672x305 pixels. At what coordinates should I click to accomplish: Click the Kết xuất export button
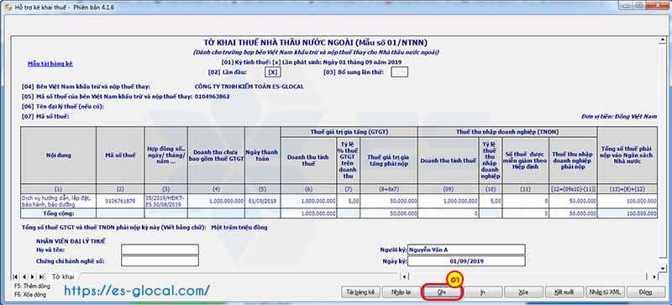(x=564, y=292)
